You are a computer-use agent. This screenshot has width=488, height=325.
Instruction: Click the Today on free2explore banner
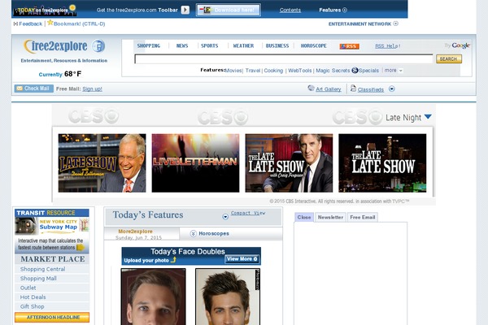coord(45,10)
